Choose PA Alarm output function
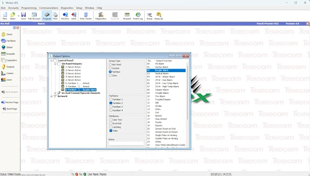Viewport: 310px width, 176px height. [x=166, y=64]
